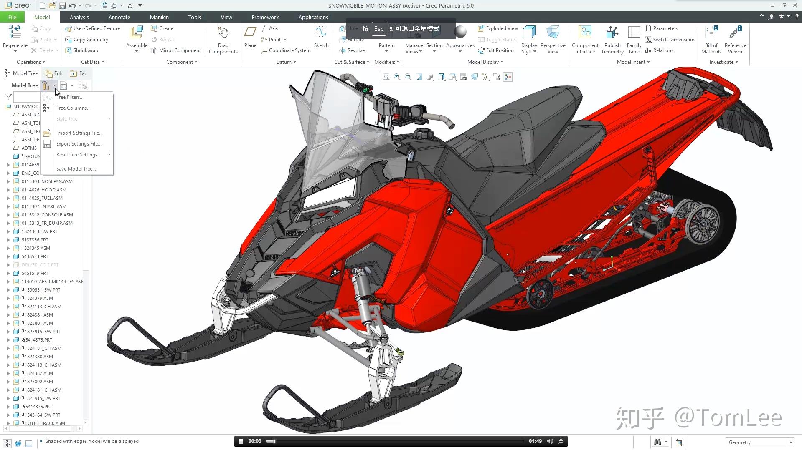Viewport: 802px width, 450px height.
Task: Click the Relations button
Action: [659, 50]
